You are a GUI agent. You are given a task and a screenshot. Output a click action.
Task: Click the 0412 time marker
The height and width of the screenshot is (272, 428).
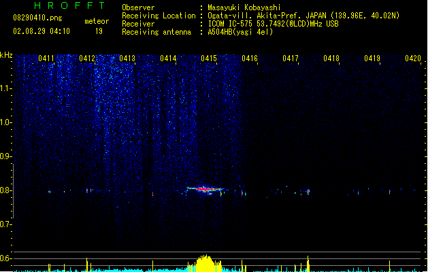87,58
